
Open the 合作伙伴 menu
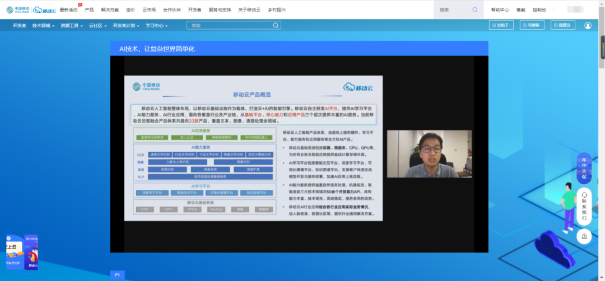coord(172,10)
